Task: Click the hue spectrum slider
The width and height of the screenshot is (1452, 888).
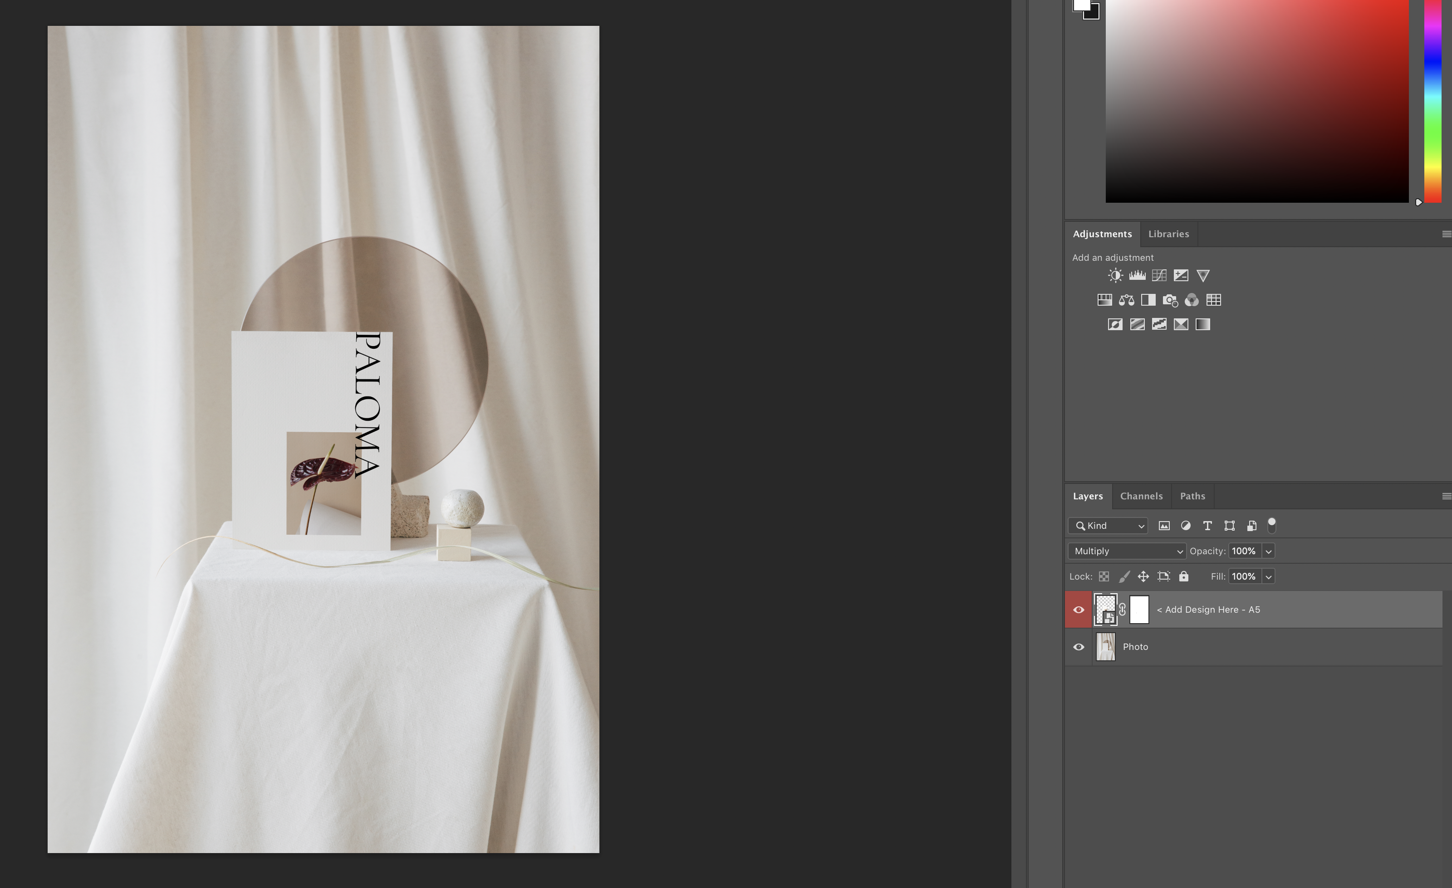Action: coord(1433,100)
